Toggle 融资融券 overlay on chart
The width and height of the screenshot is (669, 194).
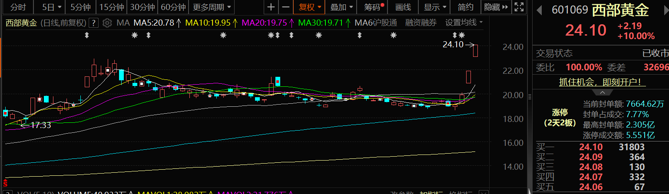421,23
